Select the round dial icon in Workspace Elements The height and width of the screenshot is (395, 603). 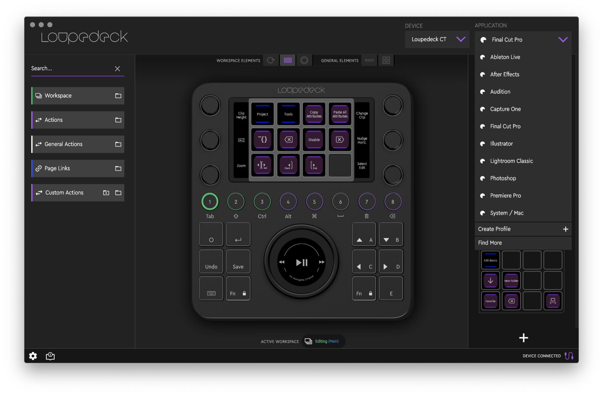pyautogui.click(x=304, y=60)
